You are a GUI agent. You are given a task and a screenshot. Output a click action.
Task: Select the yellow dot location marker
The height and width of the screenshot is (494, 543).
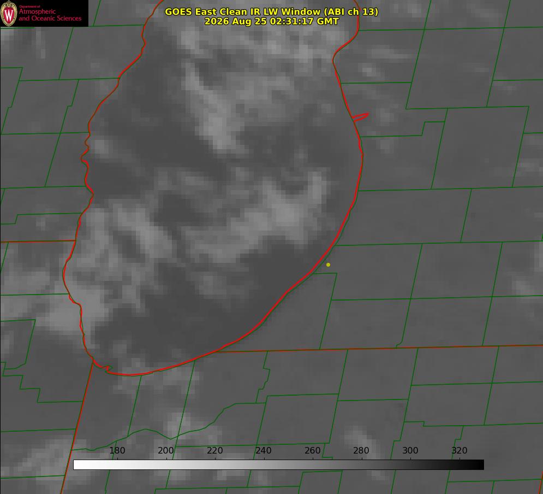(x=328, y=264)
